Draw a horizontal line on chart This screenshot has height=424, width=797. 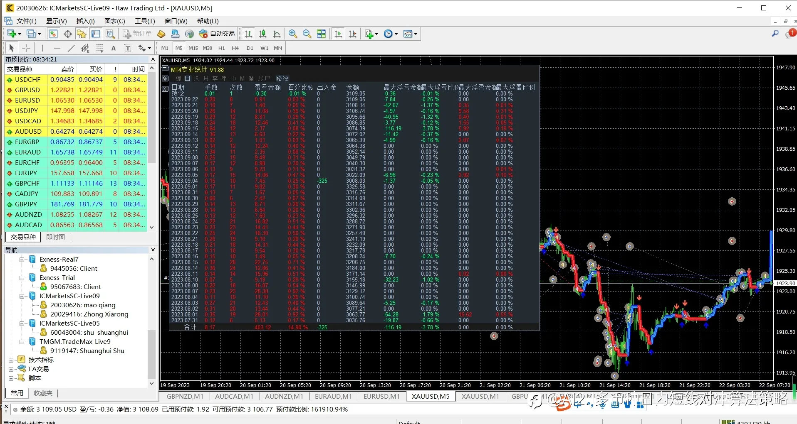(x=57, y=48)
